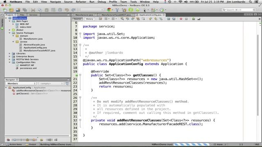The width and height of the screenshot is (262, 147).
Task: Click the Source view button
Action: pyautogui.click(x=77, y=19)
